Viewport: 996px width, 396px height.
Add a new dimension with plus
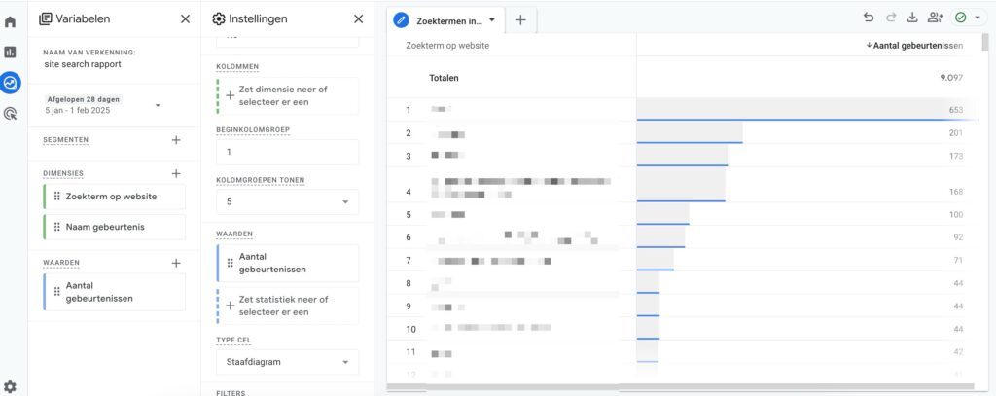[176, 173]
